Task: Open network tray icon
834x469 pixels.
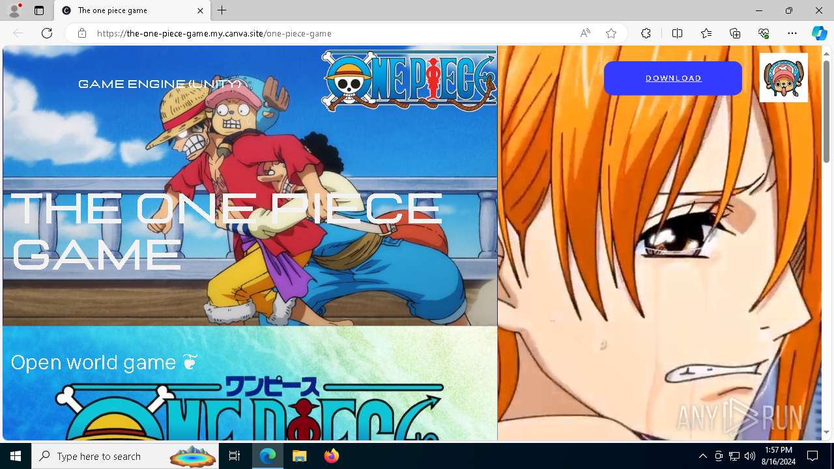Action: point(734,456)
